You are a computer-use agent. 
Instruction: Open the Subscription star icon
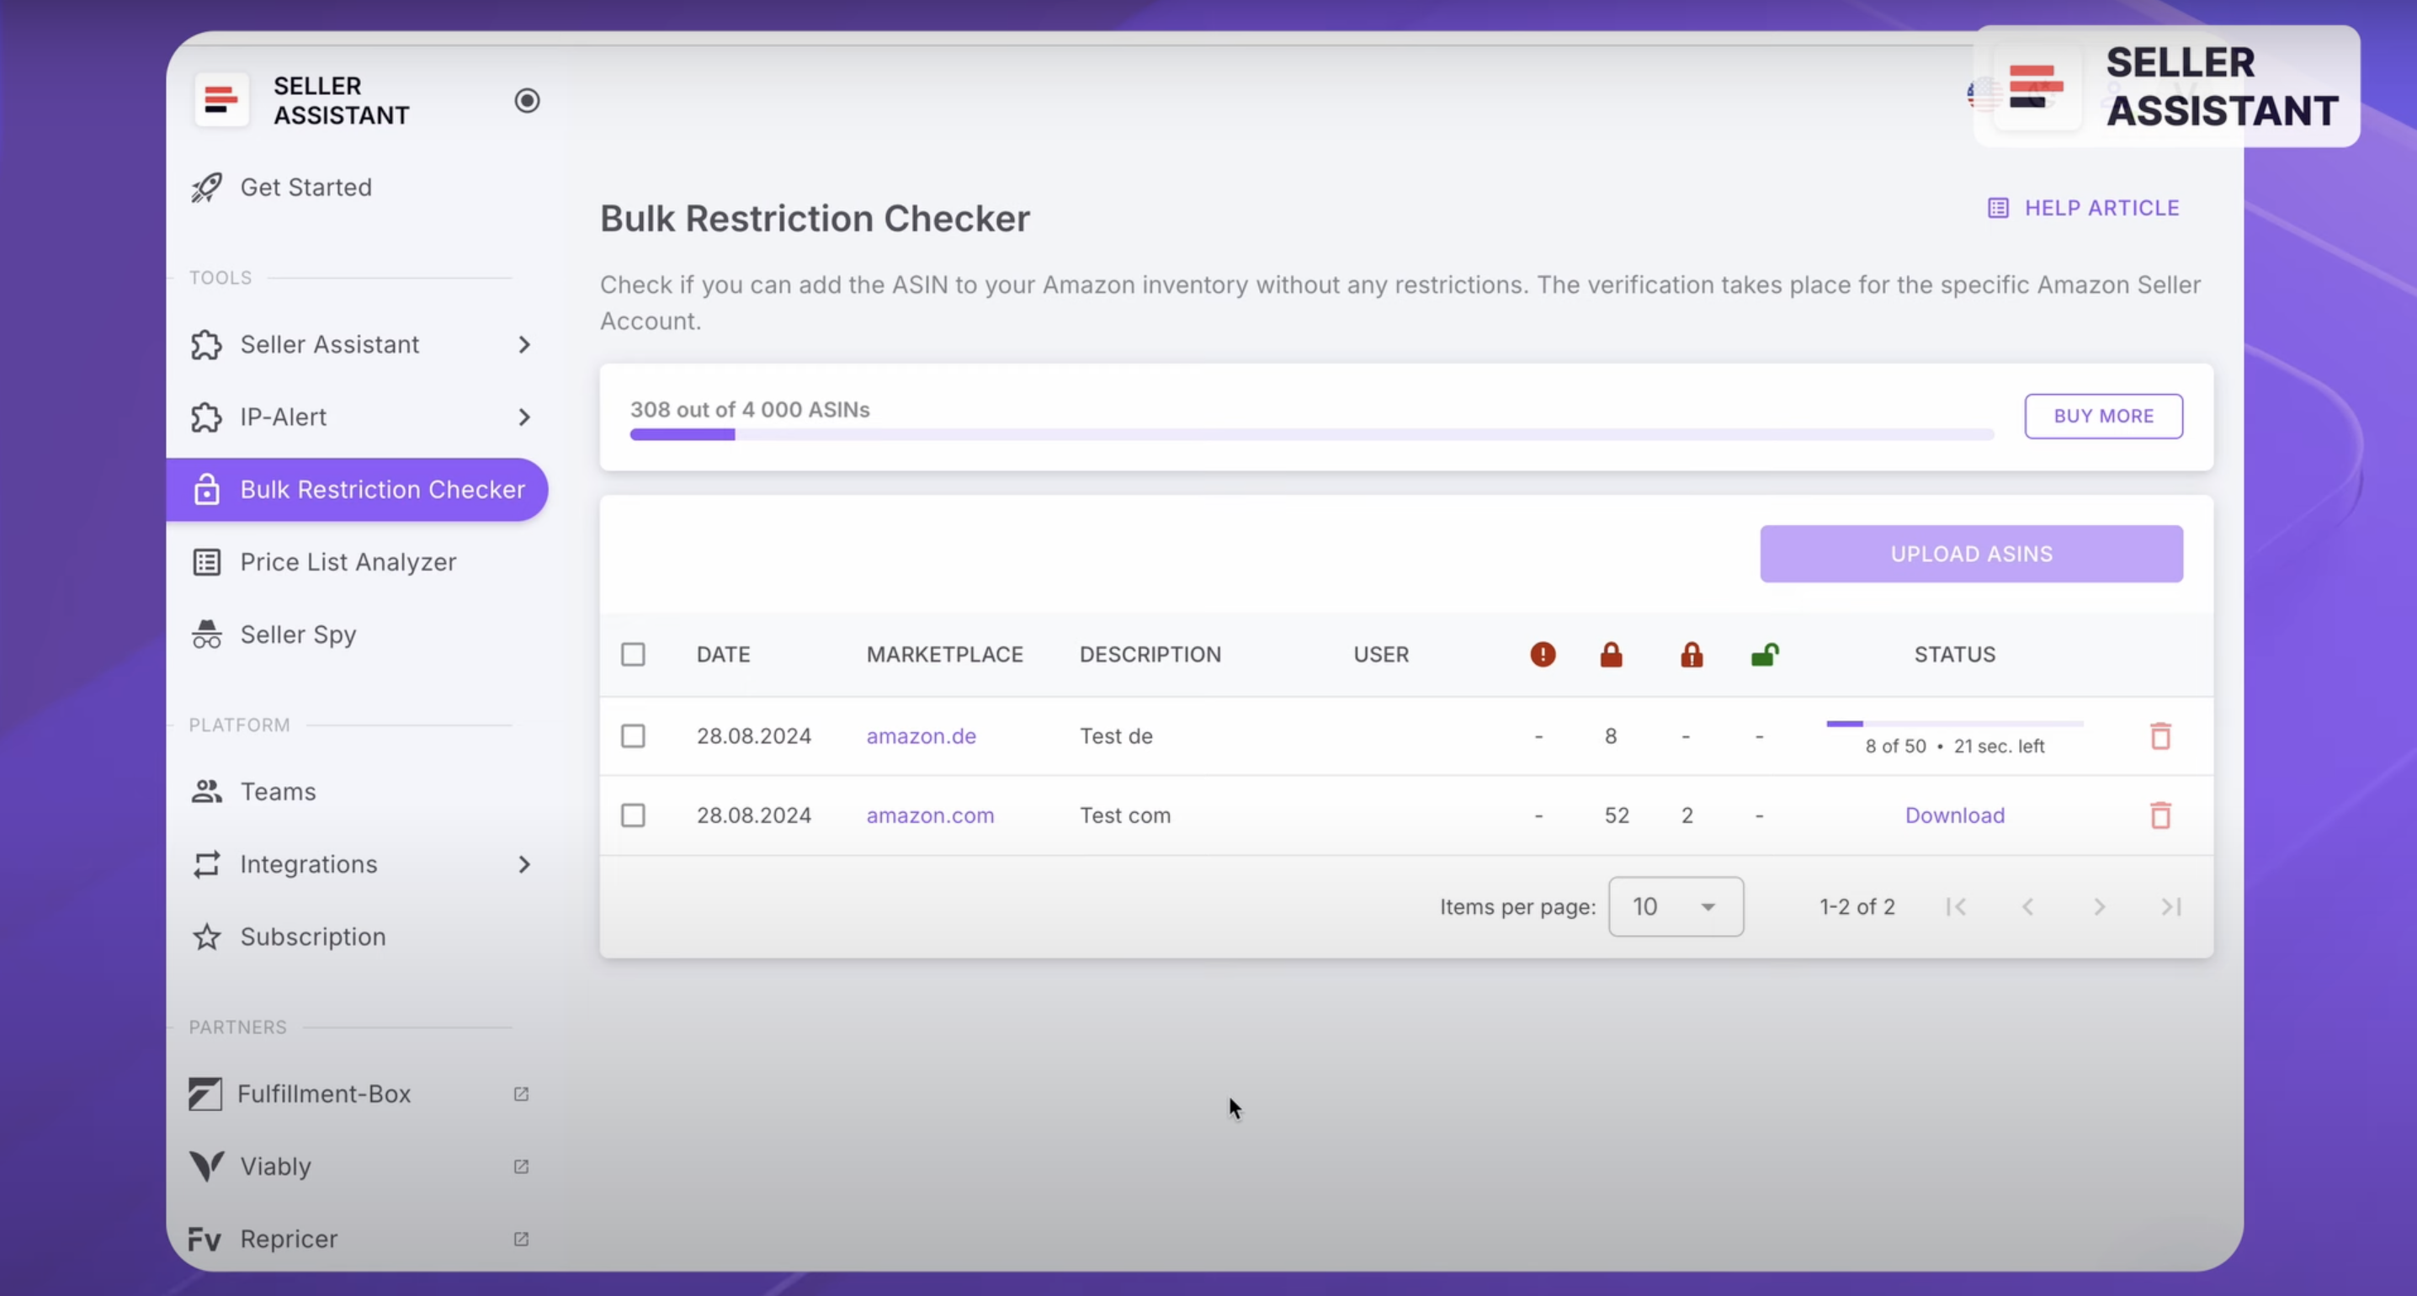[205, 936]
